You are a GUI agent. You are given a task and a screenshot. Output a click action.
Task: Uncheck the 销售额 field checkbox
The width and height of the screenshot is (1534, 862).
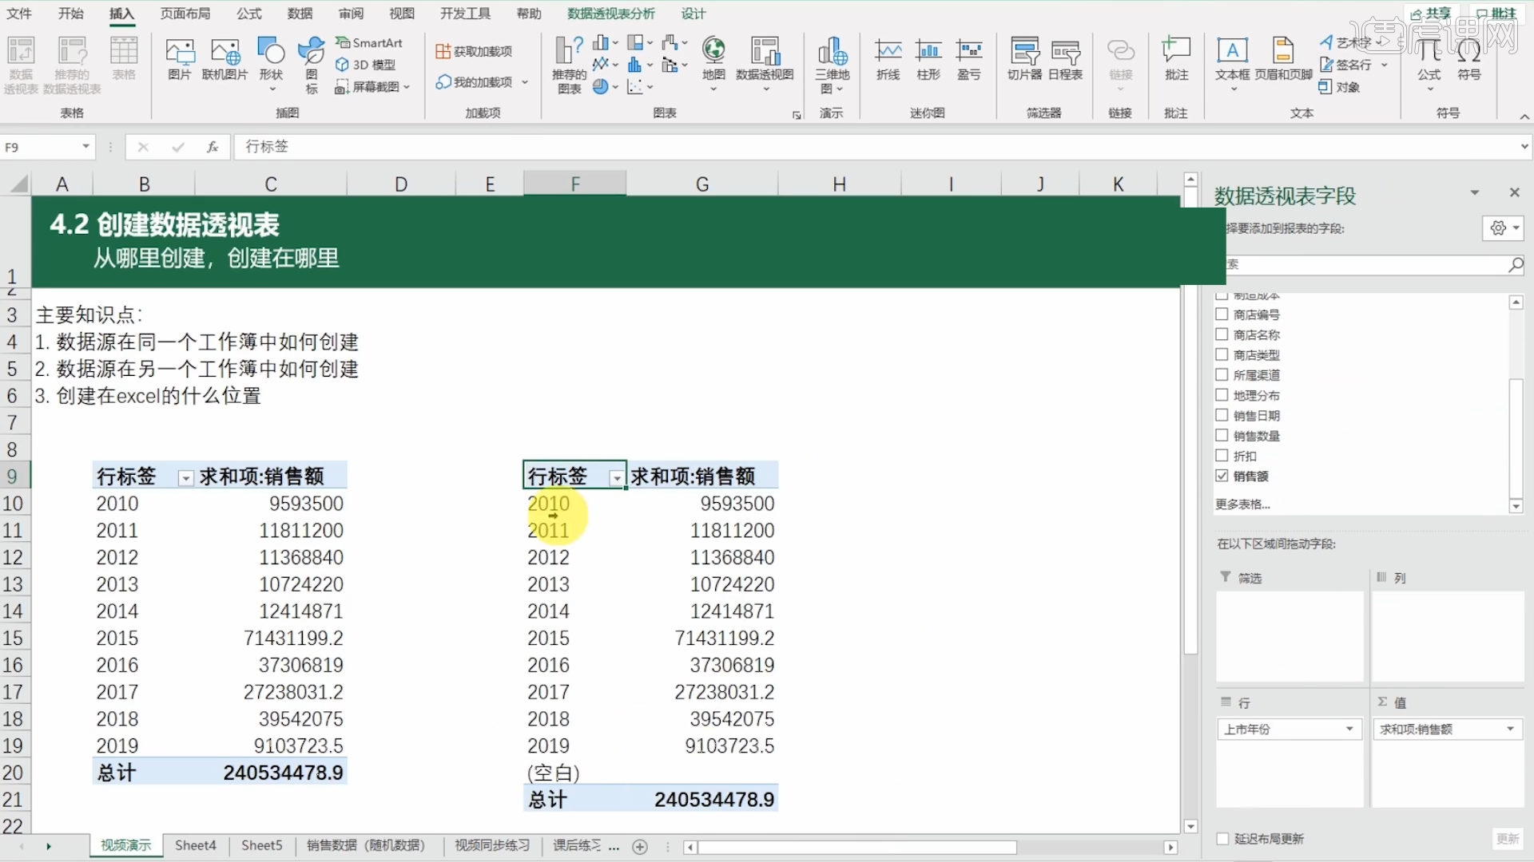(1222, 475)
